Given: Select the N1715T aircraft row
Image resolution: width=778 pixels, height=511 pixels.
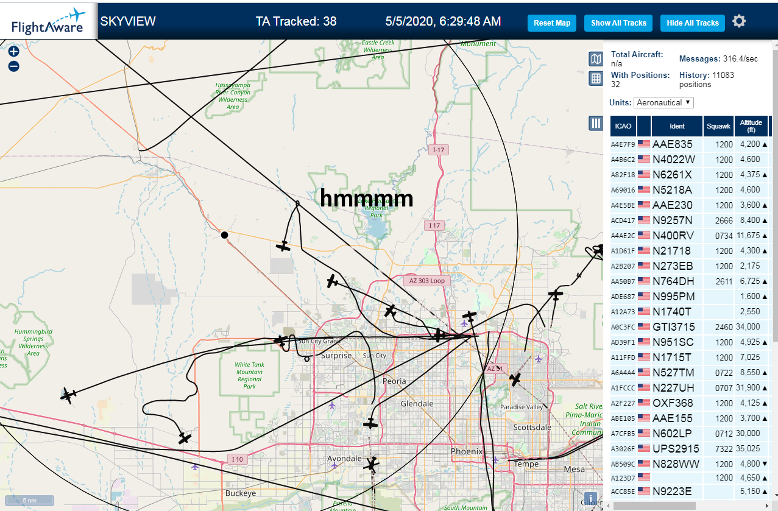Looking at the screenshot, I should 691,358.
